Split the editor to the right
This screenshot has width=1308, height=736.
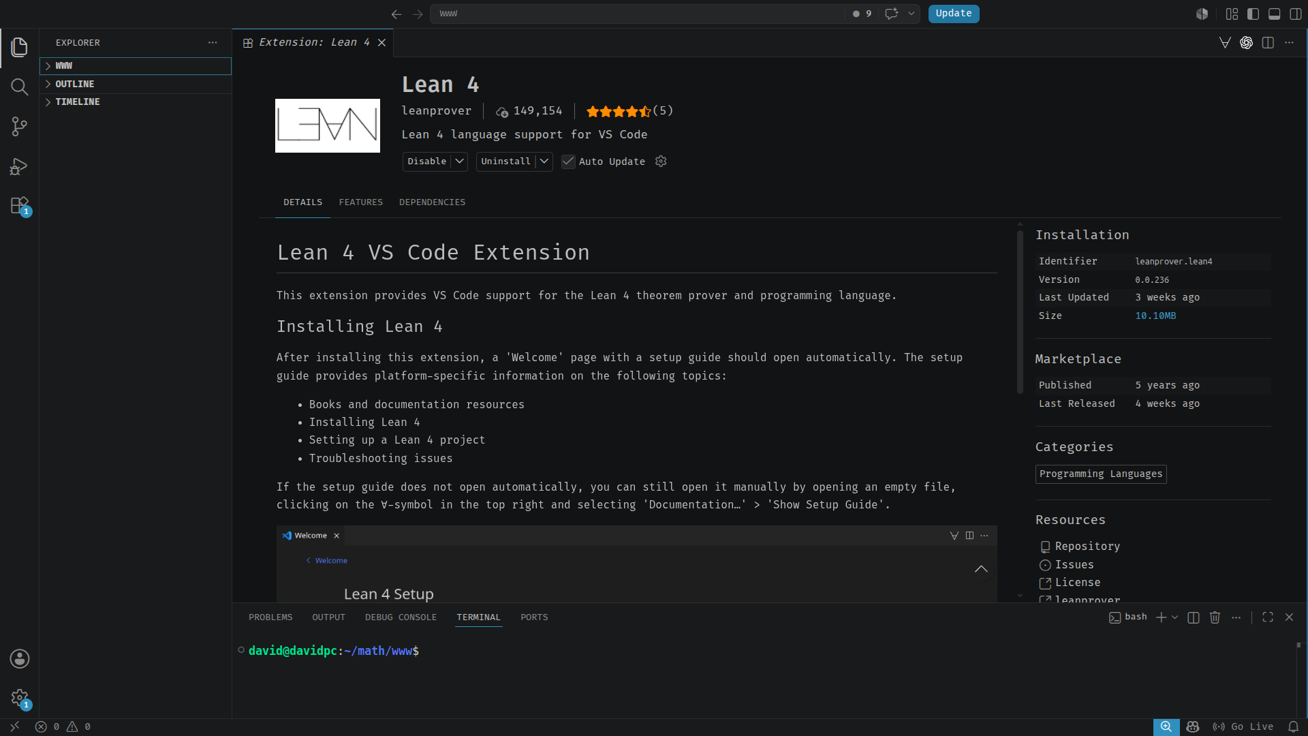coord(1268,42)
